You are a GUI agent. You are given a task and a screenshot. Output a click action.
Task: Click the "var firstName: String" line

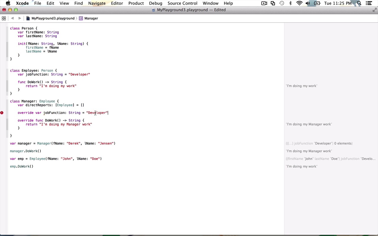pos(38,32)
